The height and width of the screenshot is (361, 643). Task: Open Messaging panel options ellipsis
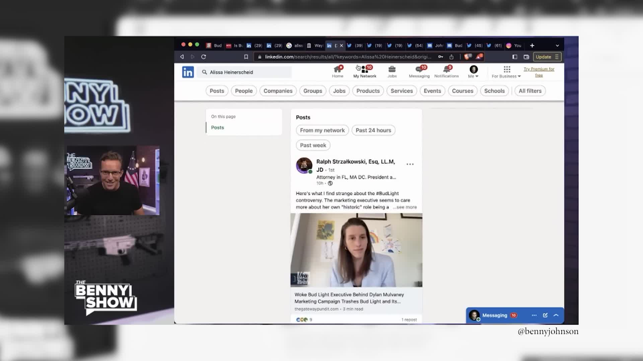(534, 315)
